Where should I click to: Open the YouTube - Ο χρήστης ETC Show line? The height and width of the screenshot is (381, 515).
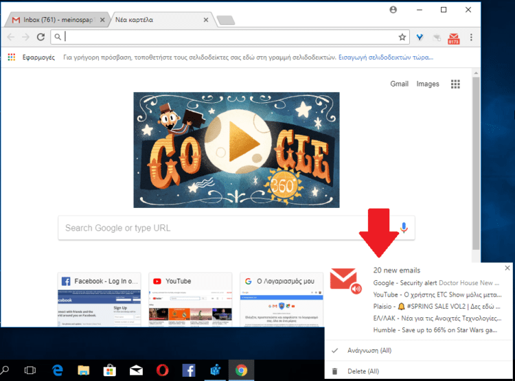(437, 295)
